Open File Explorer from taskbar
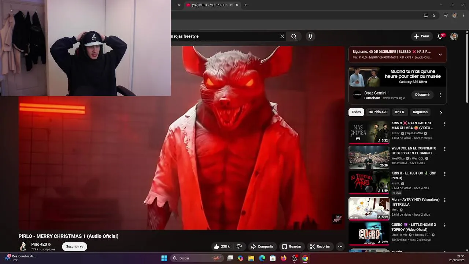The width and height of the screenshot is (469, 264). [x=251, y=258]
